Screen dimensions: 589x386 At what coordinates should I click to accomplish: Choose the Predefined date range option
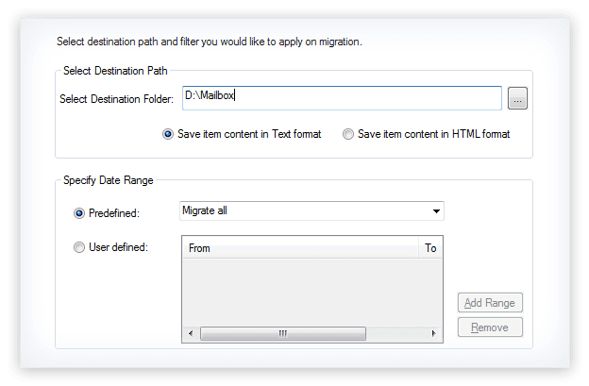tap(79, 213)
